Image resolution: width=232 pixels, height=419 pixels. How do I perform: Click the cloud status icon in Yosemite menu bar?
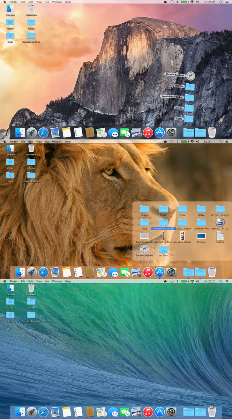pos(165,2)
